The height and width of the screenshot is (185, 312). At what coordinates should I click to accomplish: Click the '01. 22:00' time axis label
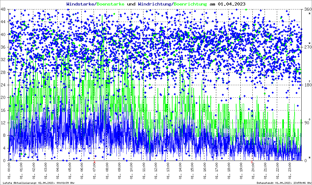(x=277, y=171)
